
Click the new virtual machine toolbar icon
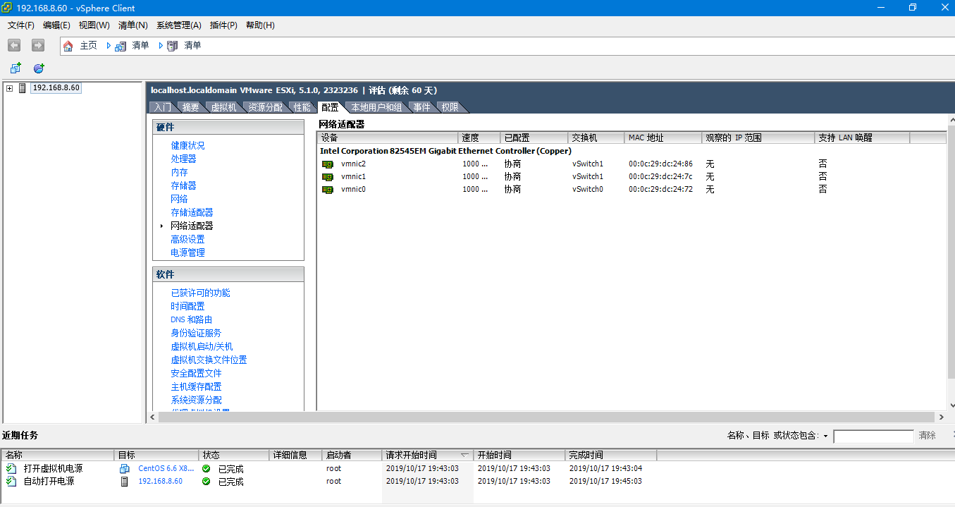[16, 68]
